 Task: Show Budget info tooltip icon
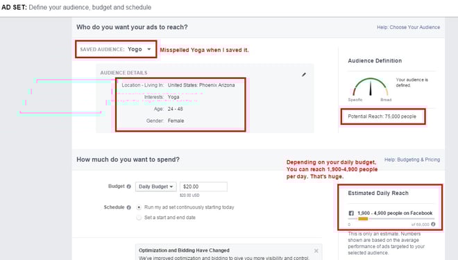point(128,187)
